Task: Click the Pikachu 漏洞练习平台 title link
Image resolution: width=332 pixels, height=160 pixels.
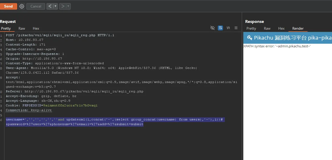Action: click(x=293, y=38)
